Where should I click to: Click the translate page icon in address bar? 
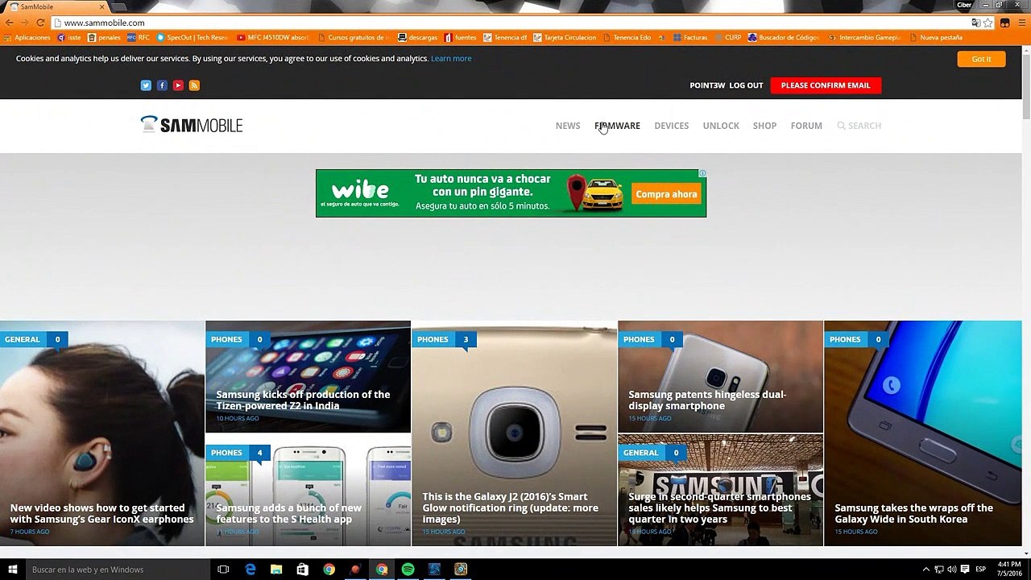(975, 23)
